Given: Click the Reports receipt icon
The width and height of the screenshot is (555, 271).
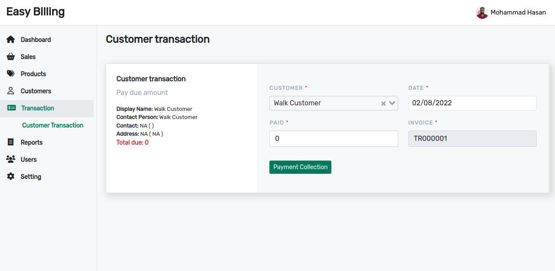Looking at the screenshot, I should (x=11, y=142).
